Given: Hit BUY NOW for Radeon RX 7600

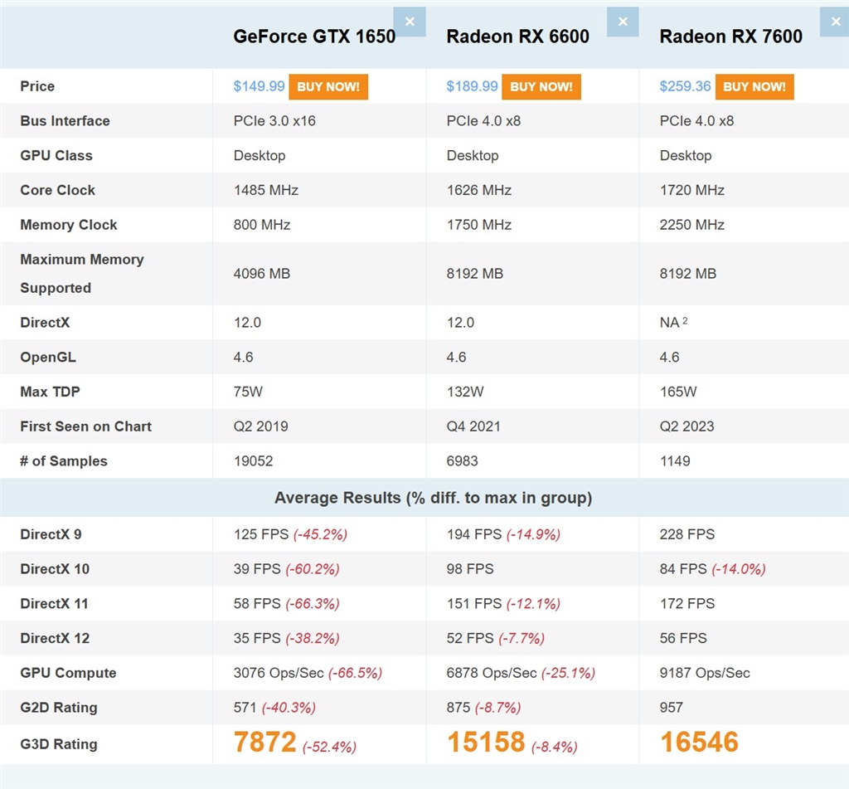Looking at the screenshot, I should [754, 87].
